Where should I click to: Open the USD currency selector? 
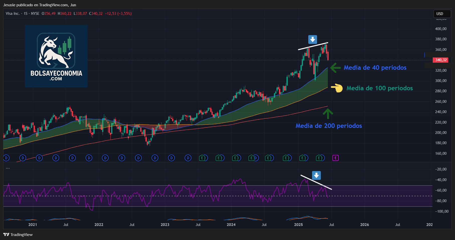(442, 14)
